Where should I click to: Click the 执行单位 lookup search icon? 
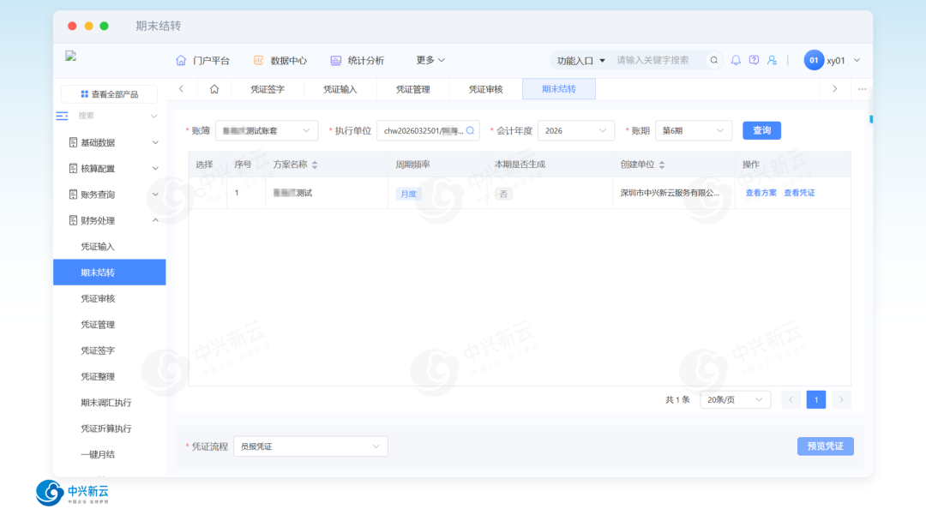click(470, 130)
